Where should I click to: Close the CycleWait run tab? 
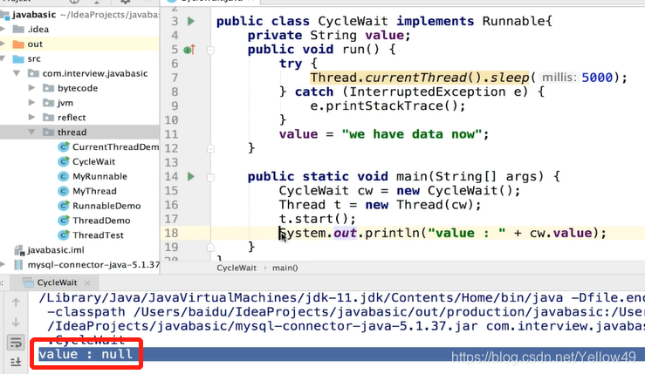[87, 282]
